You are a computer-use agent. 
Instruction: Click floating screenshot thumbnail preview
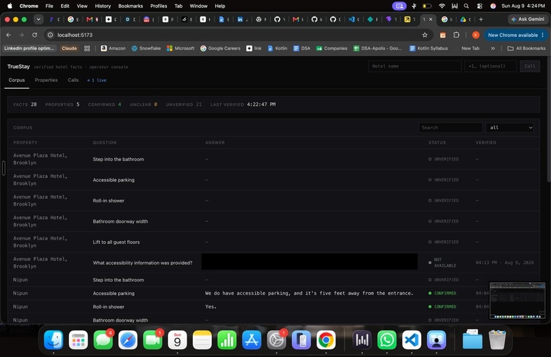click(x=518, y=300)
